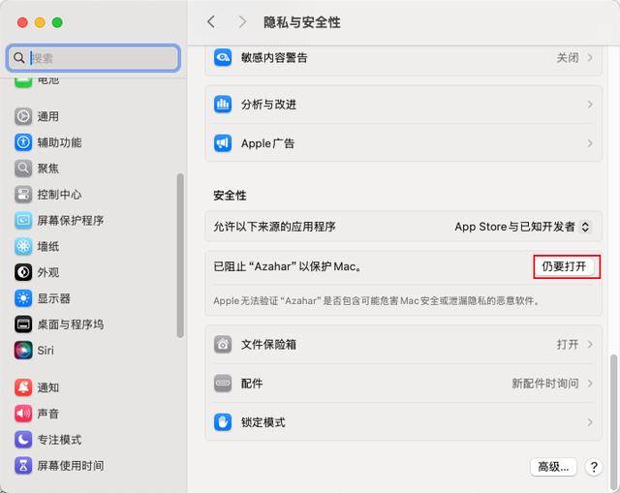
Task: Open 控制中心 Control Center icon
Action: [23, 195]
